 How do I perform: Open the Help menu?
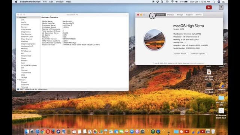(x=68, y=1)
